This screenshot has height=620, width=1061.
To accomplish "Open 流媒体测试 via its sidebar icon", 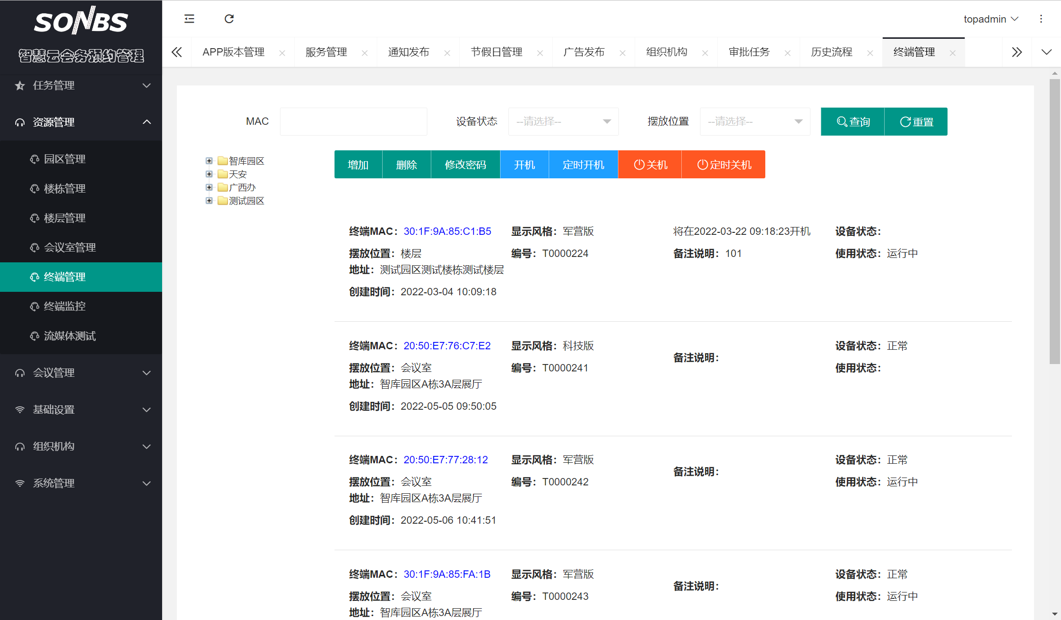I will (x=34, y=336).
